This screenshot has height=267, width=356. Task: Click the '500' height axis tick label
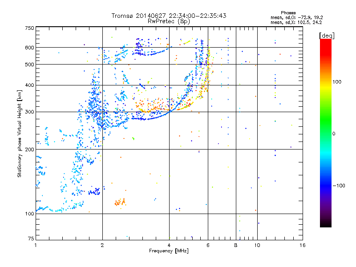point(29,65)
